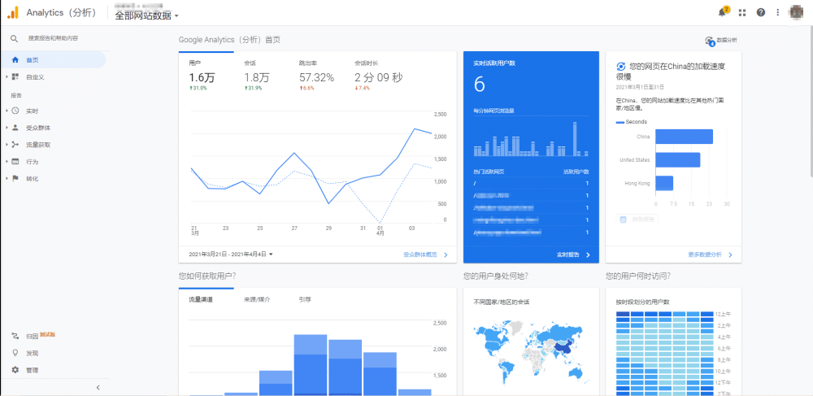This screenshot has width=813, height=396.
Task: Switch to the 来源/媒介 tab
Action: coord(256,300)
